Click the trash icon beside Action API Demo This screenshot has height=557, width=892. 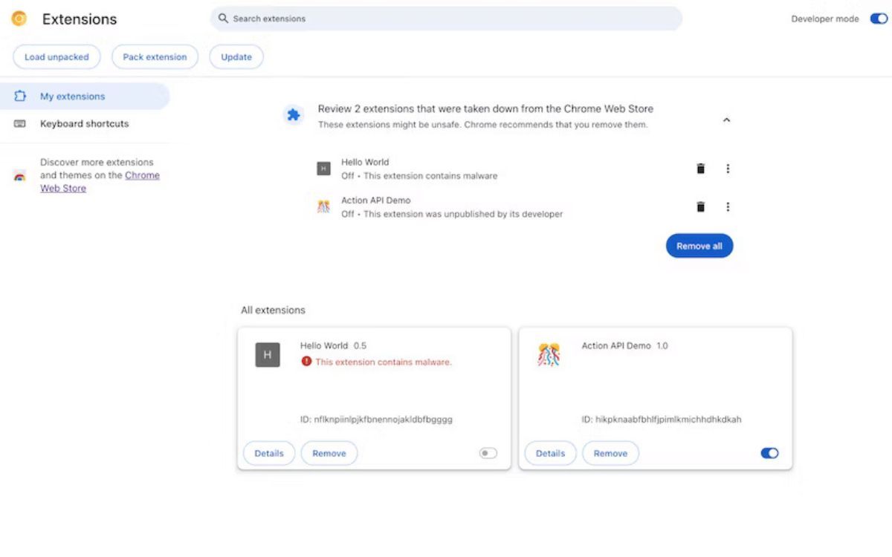click(x=700, y=206)
